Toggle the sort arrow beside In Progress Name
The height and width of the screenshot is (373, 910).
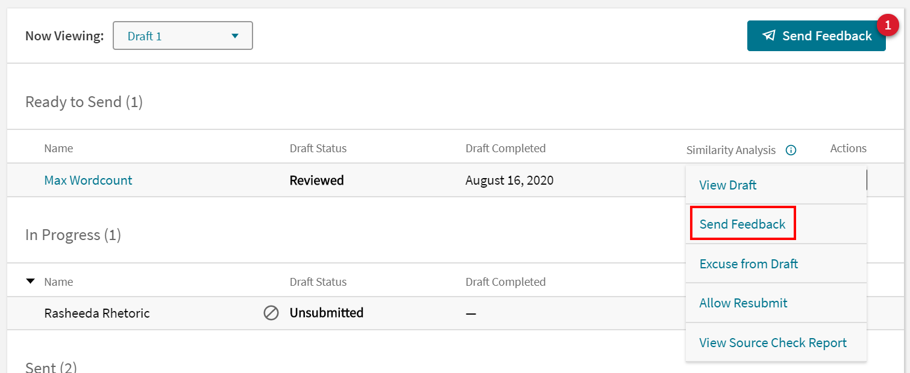coord(31,282)
